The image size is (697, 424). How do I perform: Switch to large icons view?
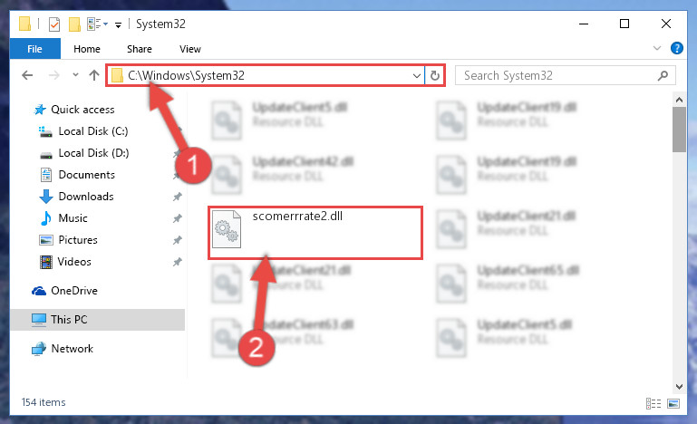point(673,403)
